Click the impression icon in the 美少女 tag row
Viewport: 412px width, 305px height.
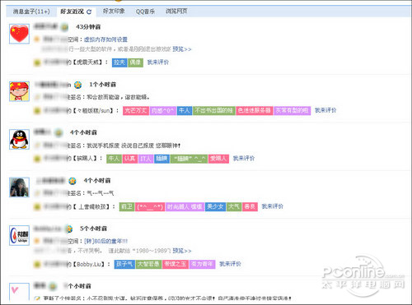point(37,206)
